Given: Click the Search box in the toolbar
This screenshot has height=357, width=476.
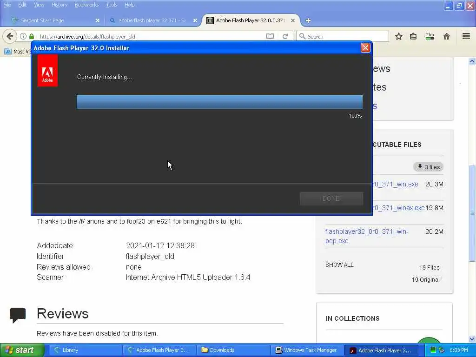Looking at the screenshot, I should coord(343,36).
